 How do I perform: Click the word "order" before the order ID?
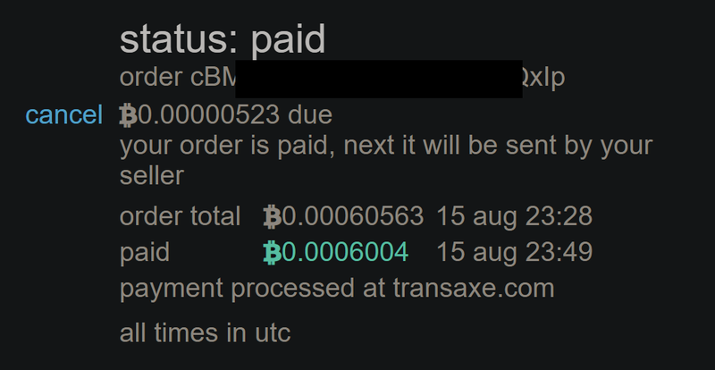click(151, 78)
